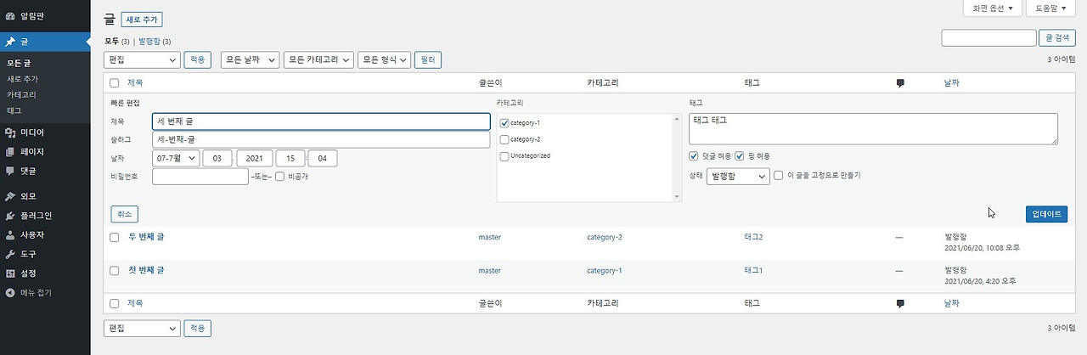Click 새로 추가 button beside page title
Image resolution: width=1087 pixels, height=355 pixels.
pos(141,20)
